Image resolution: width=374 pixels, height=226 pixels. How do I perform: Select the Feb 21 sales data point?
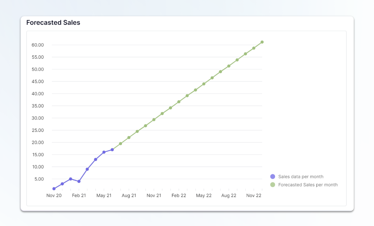pos(79,181)
